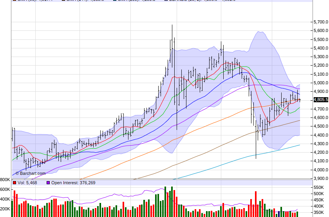The width and height of the screenshot is (329, 217).
Task: Click the 3,900.0 price axis label
Action: (321, 178)
